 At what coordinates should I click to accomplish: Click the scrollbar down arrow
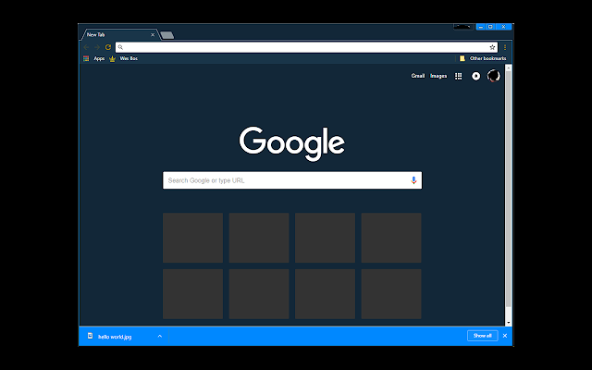509,323
